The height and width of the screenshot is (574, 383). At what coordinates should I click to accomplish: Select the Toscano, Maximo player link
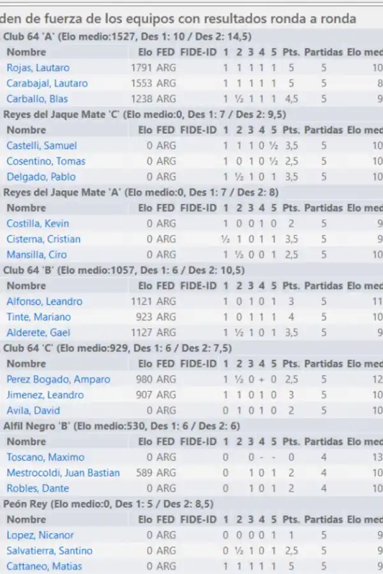45,457
